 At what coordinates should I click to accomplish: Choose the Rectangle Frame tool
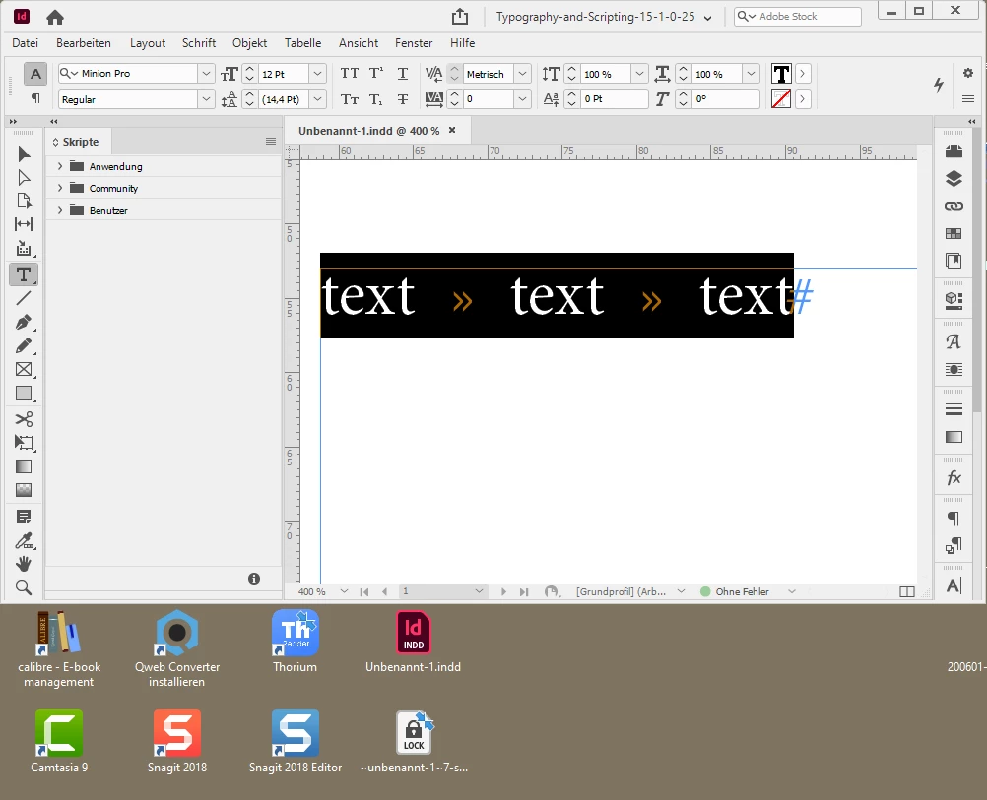click(24, 370)
